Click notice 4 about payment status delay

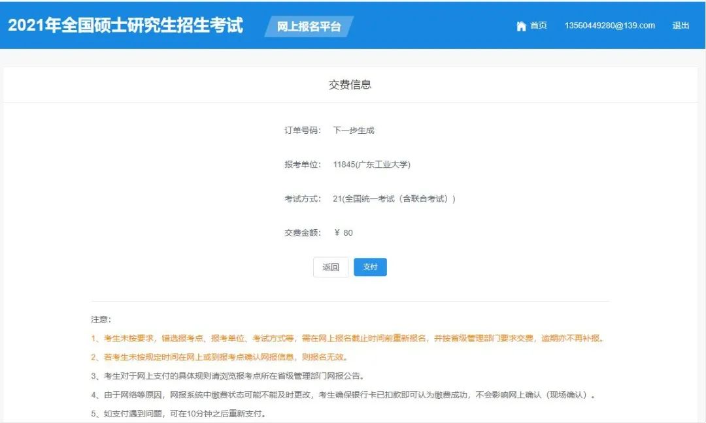tap(344, 396)
